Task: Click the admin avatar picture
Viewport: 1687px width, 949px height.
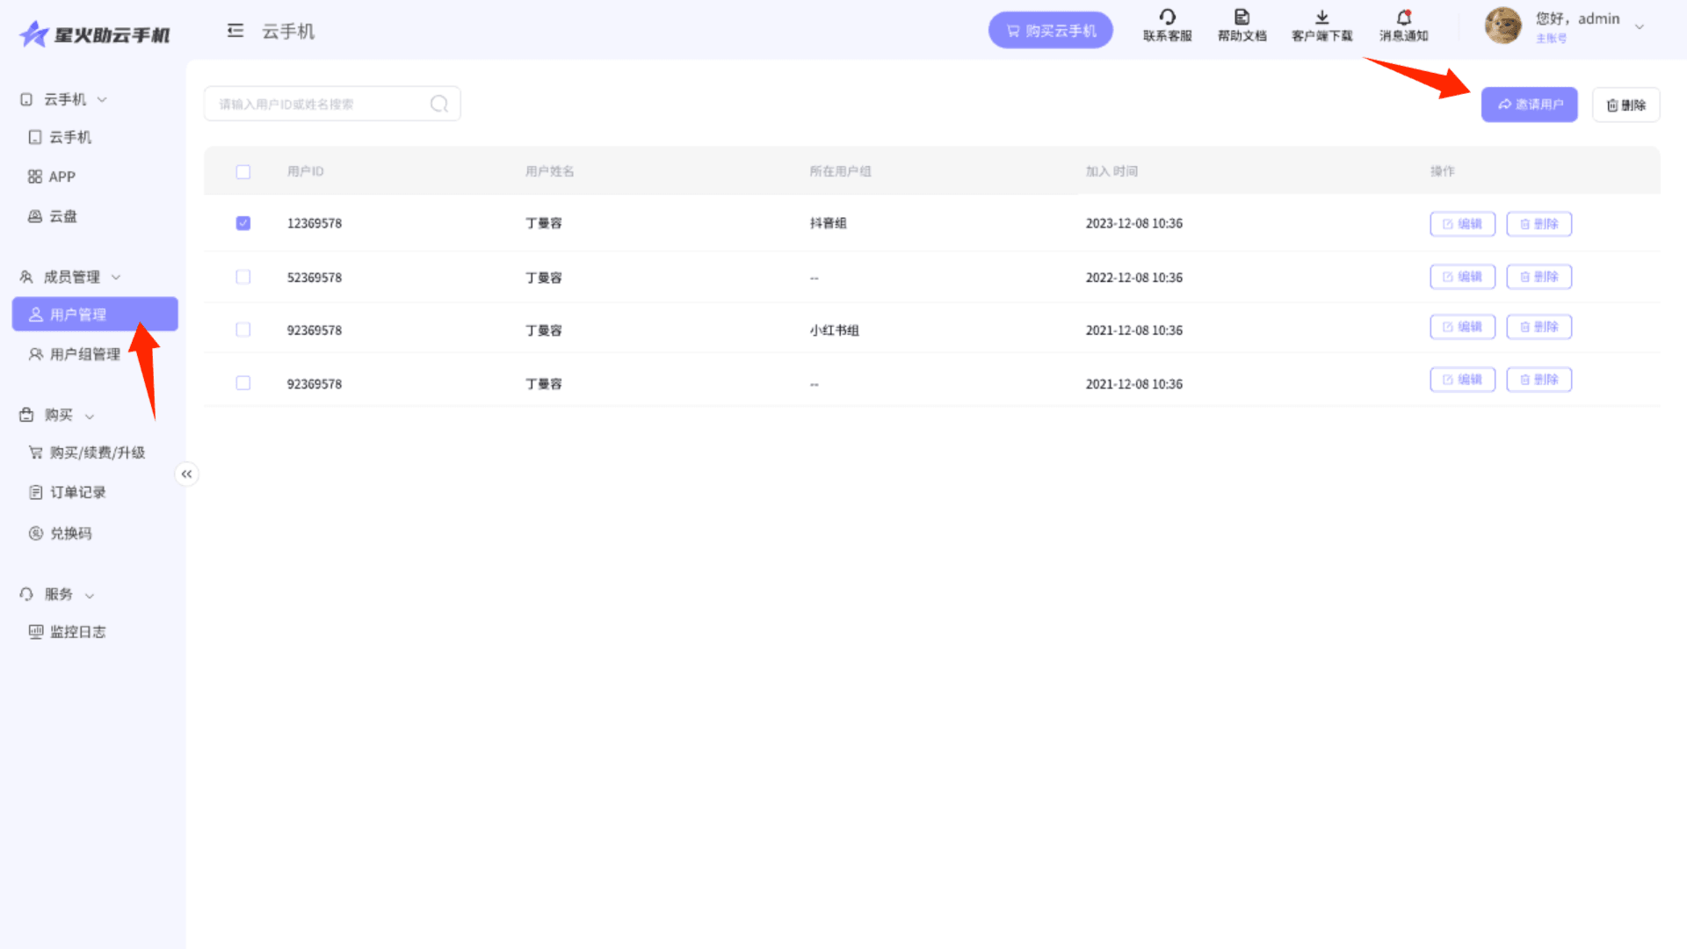Action: click(1502, 26)
